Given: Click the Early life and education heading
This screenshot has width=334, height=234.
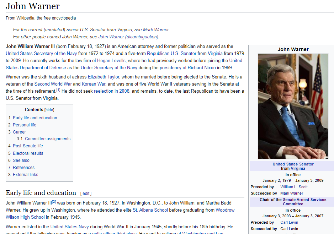Looking at the screenshot, I should pos(41,193).
